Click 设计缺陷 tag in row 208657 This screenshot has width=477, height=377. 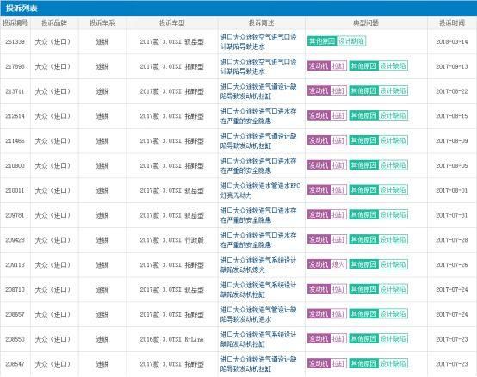tap(393, 314)
